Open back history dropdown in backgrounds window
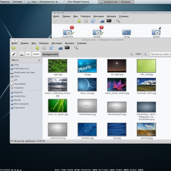This screenshot has height=171, width=171. coord(19,48)
